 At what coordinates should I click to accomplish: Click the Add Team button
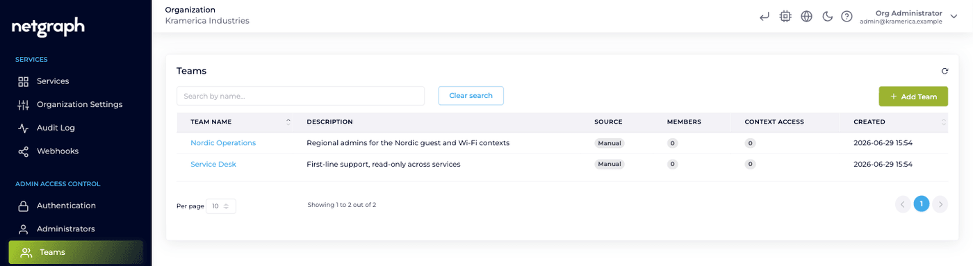913,97
